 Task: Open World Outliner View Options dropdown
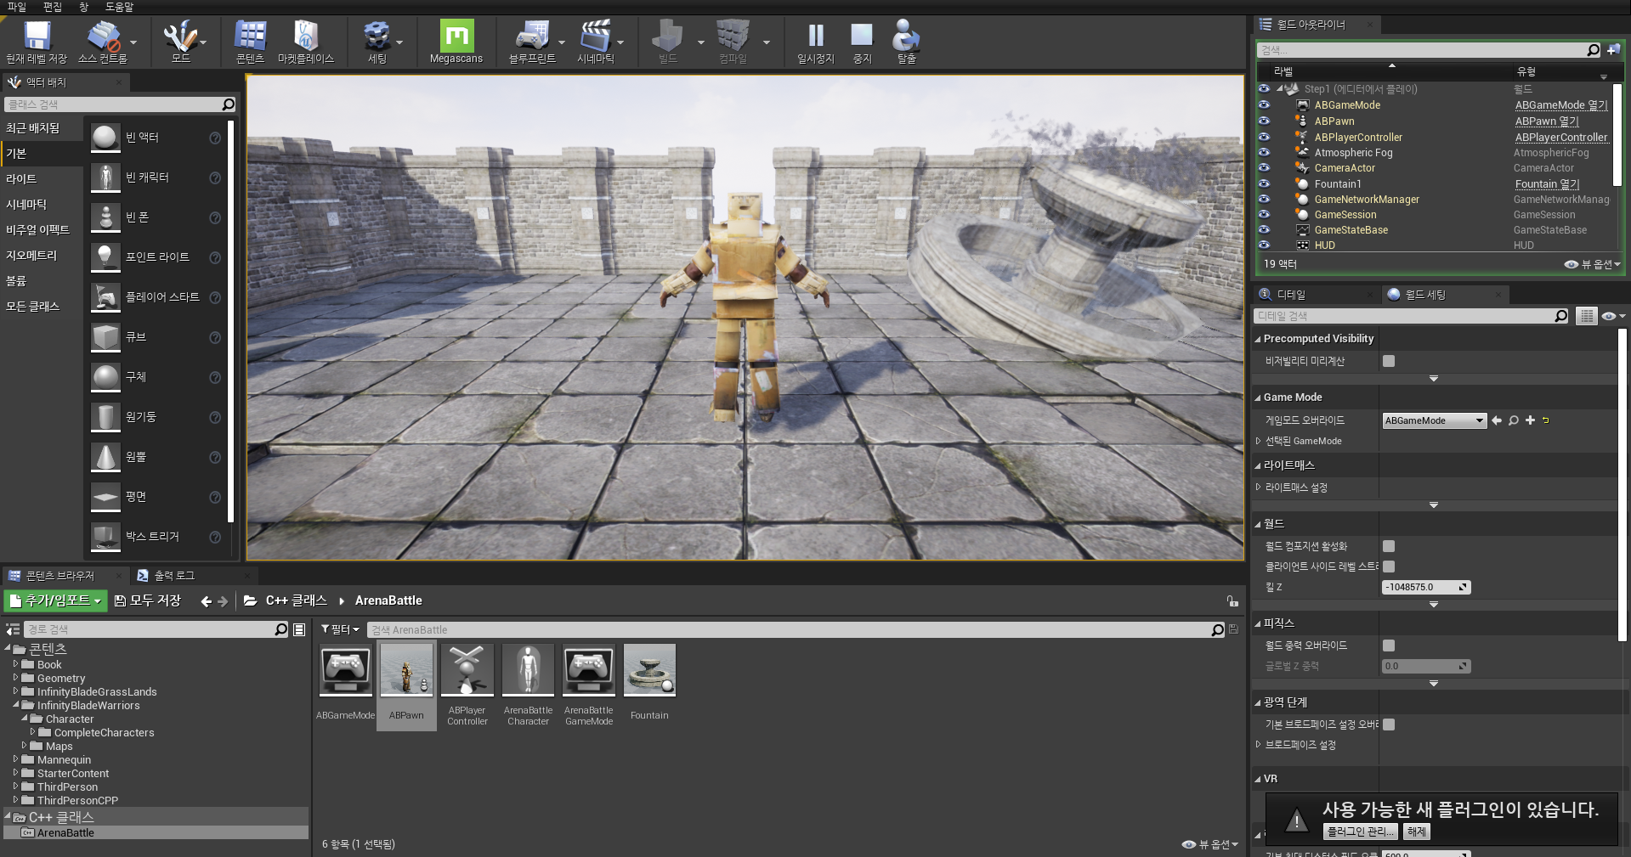coord(1593,264)
